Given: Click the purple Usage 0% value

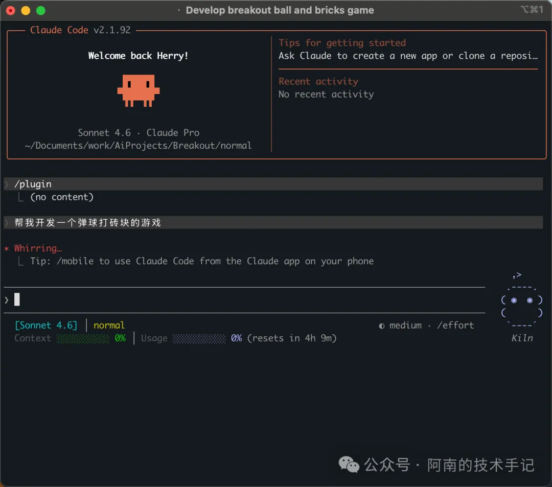Looking at the screenshot, I should (x=236, y=338).
